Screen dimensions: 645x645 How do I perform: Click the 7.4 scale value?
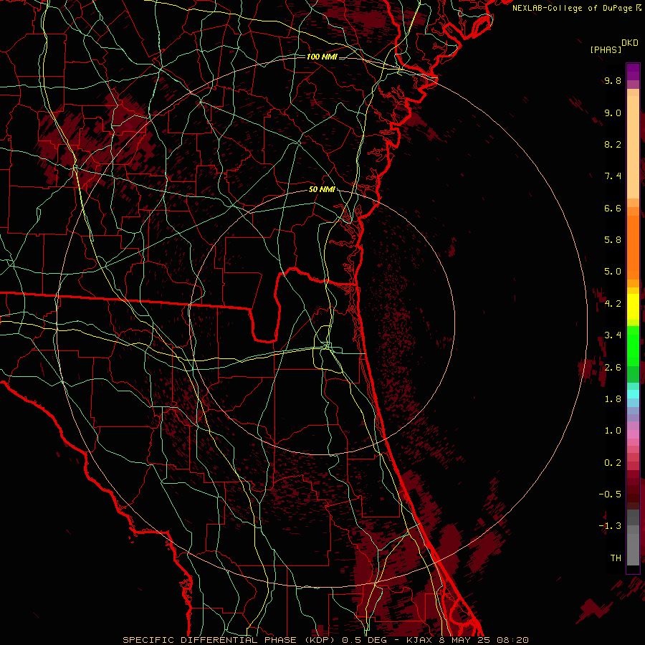point(613,176)
